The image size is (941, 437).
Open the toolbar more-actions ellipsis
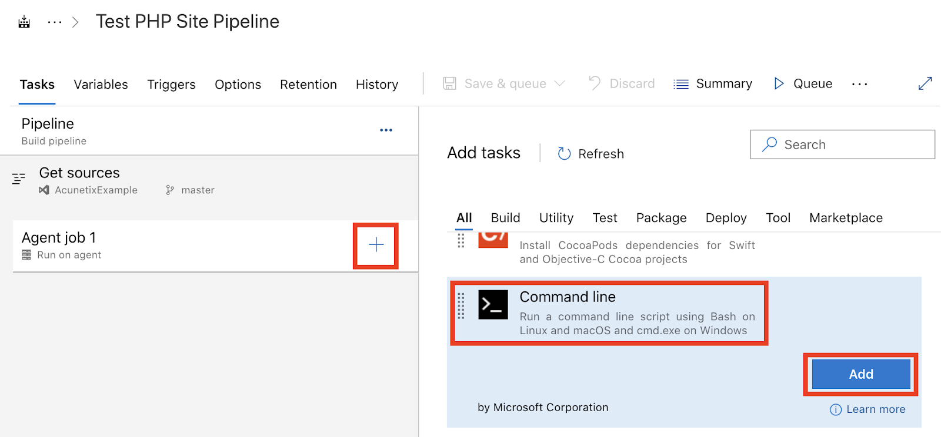(x=859, y=84)
